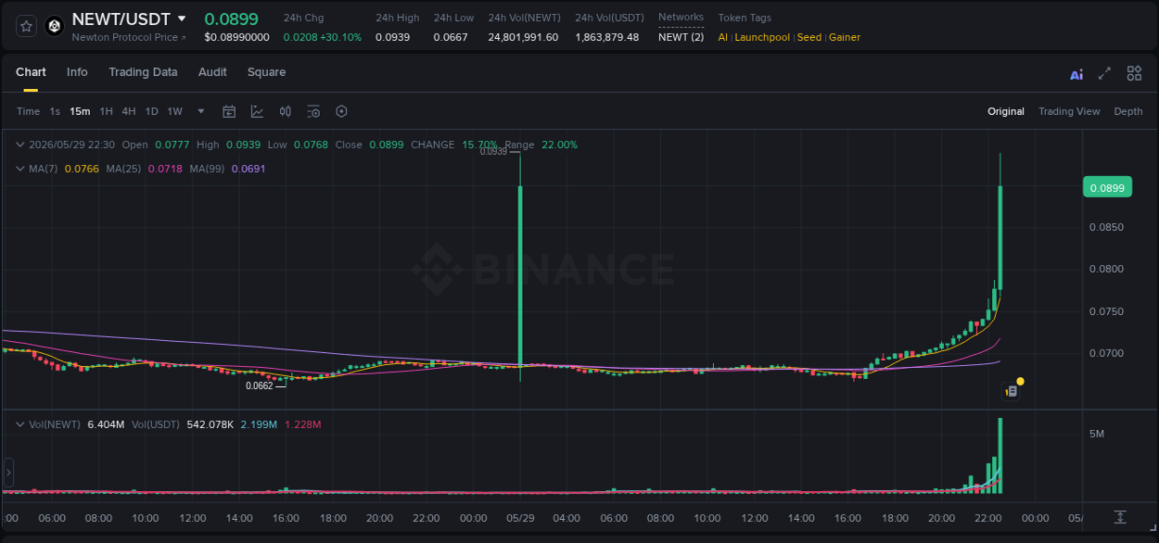This screenshot has width=1159, height=543.
Task: Open the chart layout grid icon
Action: tap(1134, 73)
